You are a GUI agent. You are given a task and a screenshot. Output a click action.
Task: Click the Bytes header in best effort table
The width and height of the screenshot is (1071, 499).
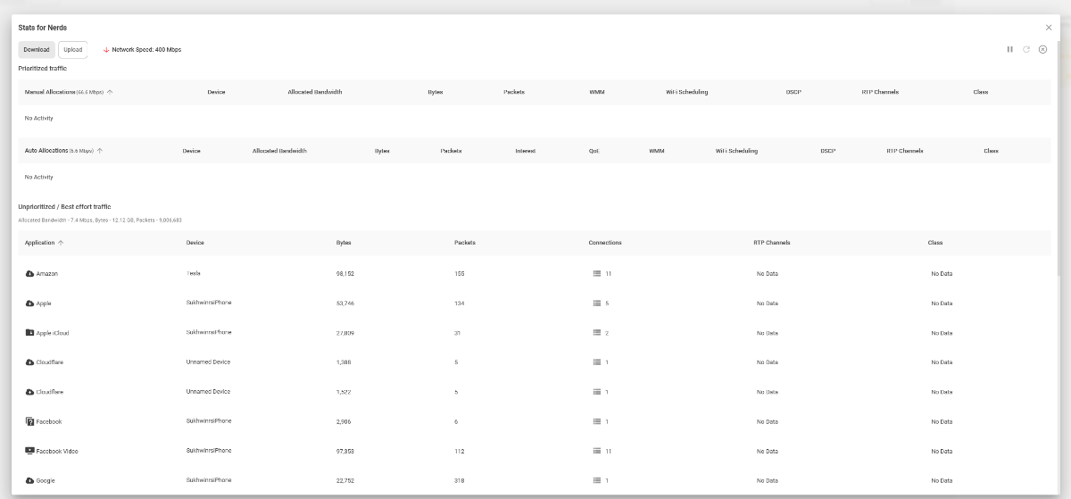click(344, 243)
